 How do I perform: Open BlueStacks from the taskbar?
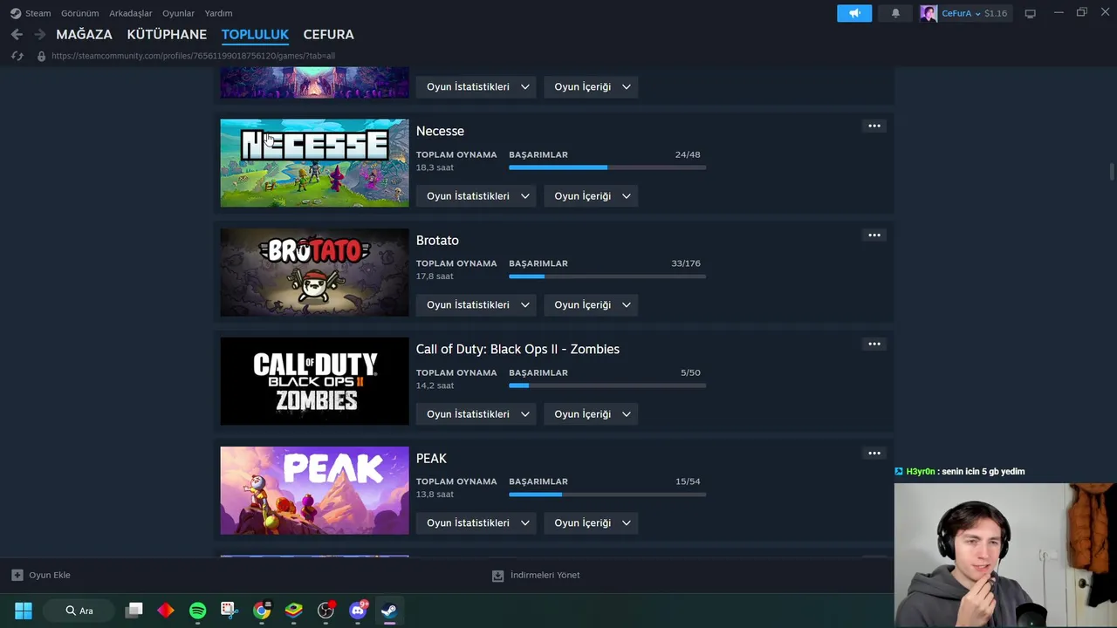coord(294,611)
